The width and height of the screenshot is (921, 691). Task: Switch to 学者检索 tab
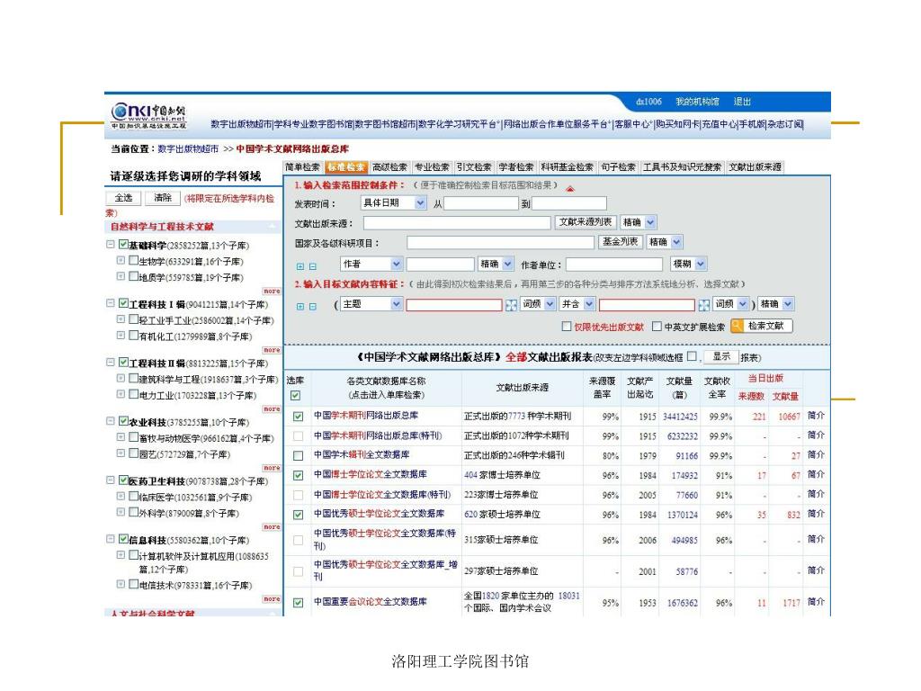point(516,167)
